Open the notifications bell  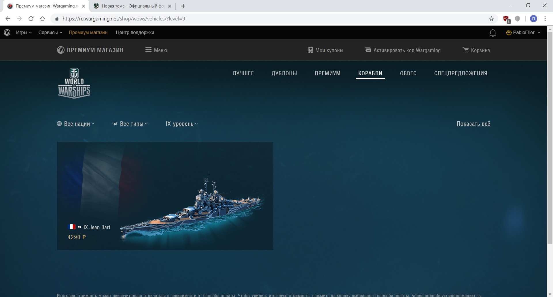click(493, 33)
